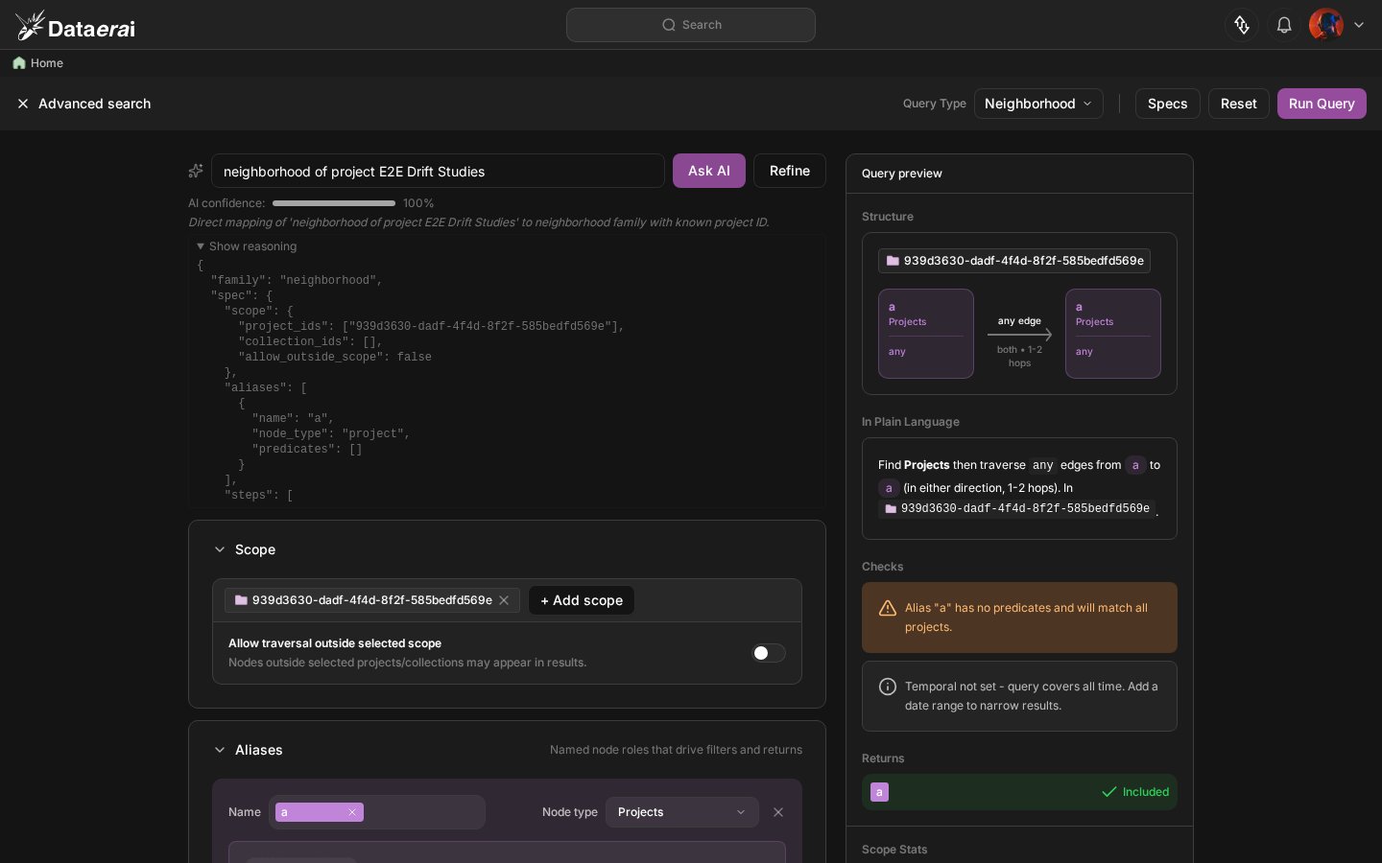Focus the natural language query input field
Viewport: 1382px width, 863px height.
click(x=438, y=171)
